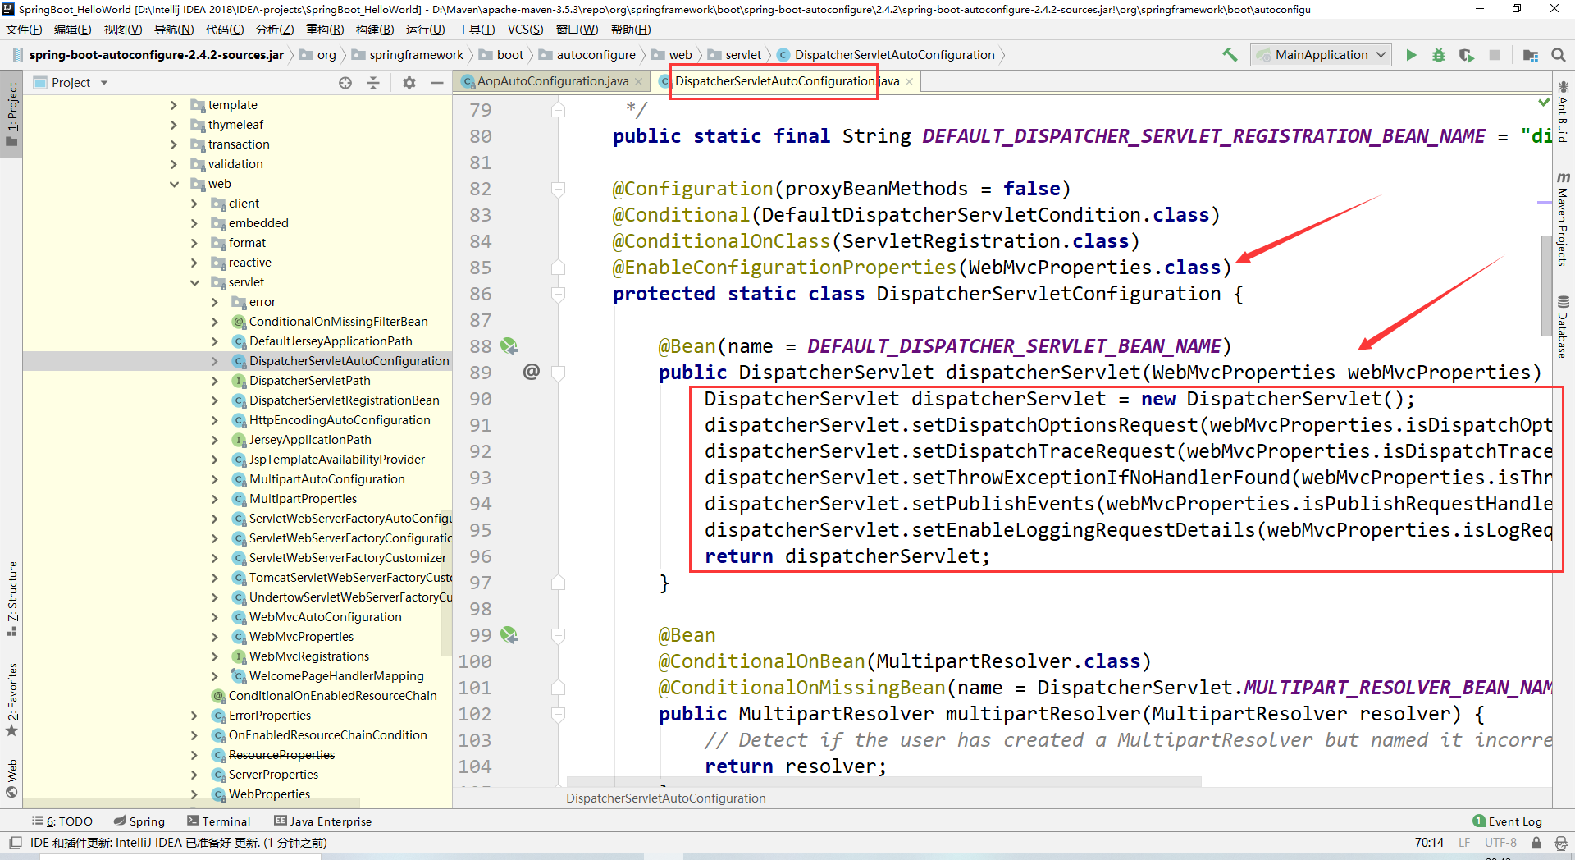The image size is (1575, 860).
Task: Open the 编辑(E) menu
Action: (x=72, y=30)
